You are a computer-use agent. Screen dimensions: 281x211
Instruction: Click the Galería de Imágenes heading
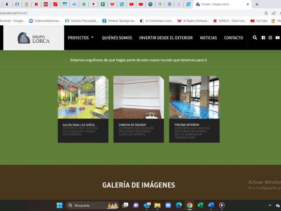pos(138,185)
